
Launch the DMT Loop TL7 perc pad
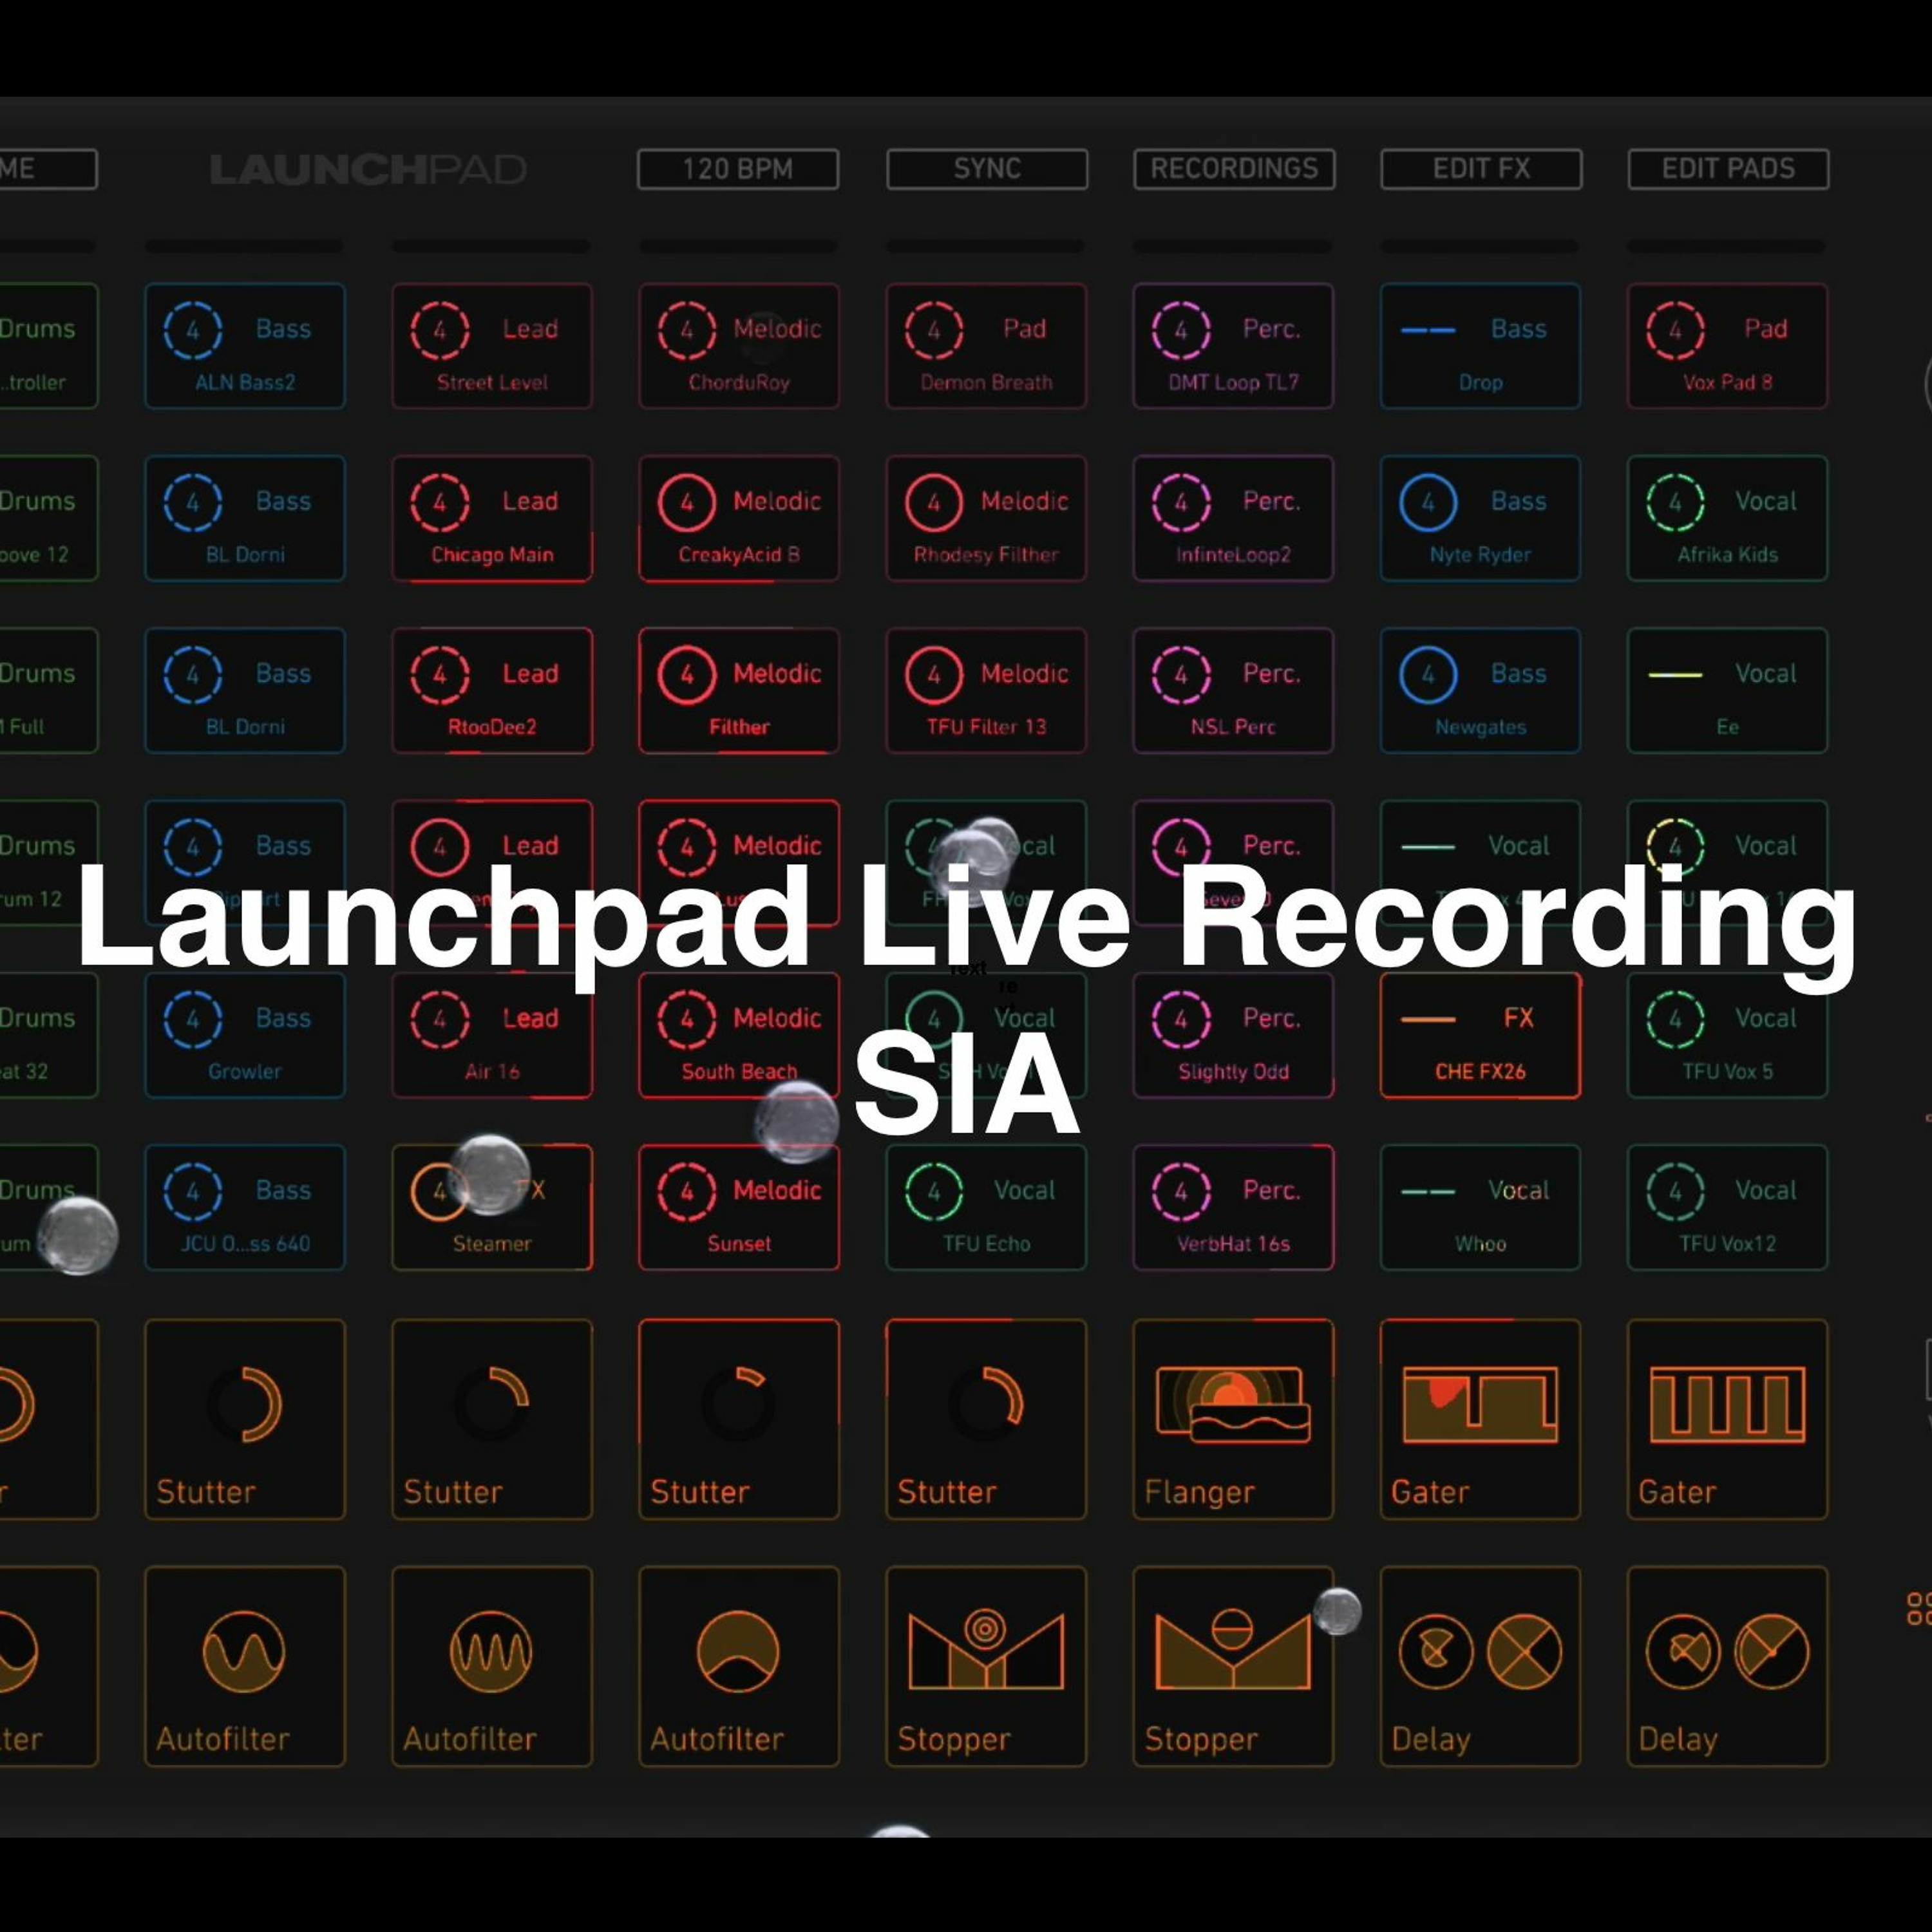(x=1233, y=346)
